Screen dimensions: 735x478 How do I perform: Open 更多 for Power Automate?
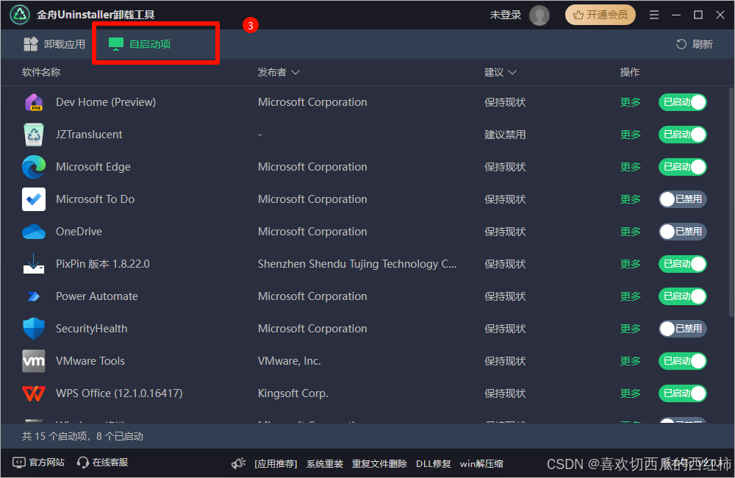[630, 296]
